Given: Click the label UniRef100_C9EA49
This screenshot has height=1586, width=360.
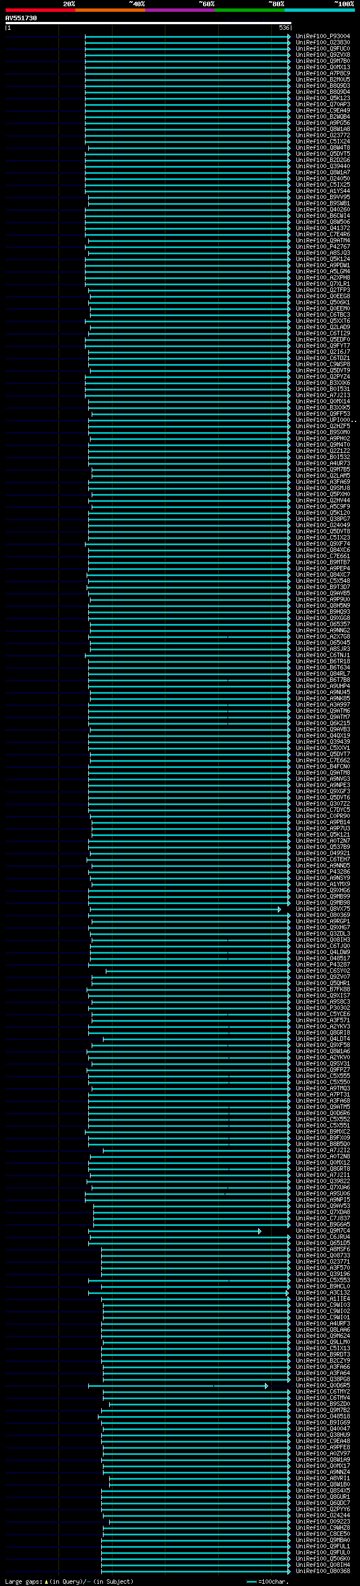Looking at the screenshot, I should [x=323, y=111].
